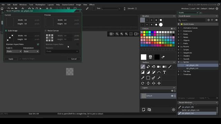221x124 pixels.
Task: Toggle Scale Image radio option
Action: coord(6,31)
